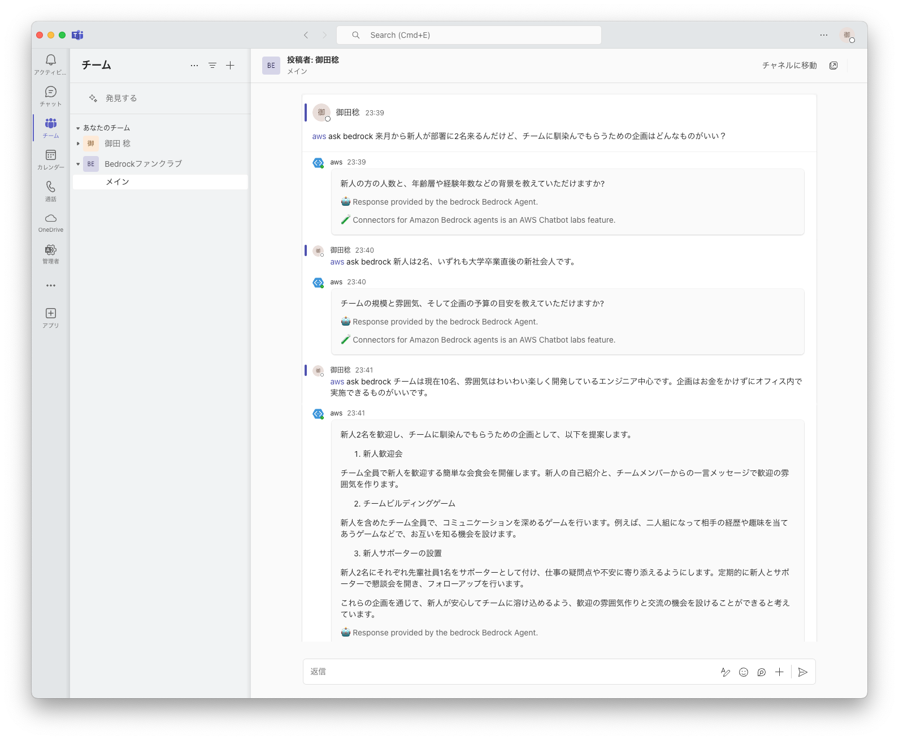Click the チームビルディングゲーム list item text
This screenshot has height=740, width=899.
pos(409,504)
